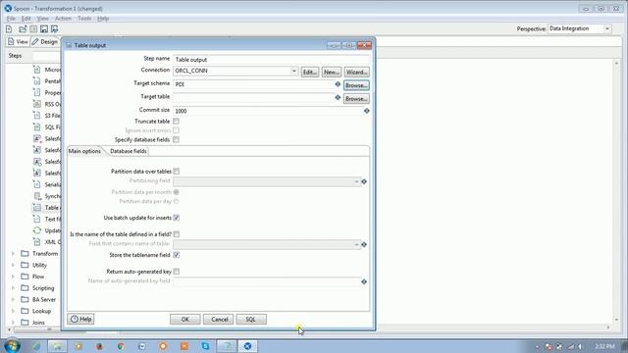Click diamond icon beside table name field dropdown
The width and height of the screenshot is (628, 353).
coord(364,244)
